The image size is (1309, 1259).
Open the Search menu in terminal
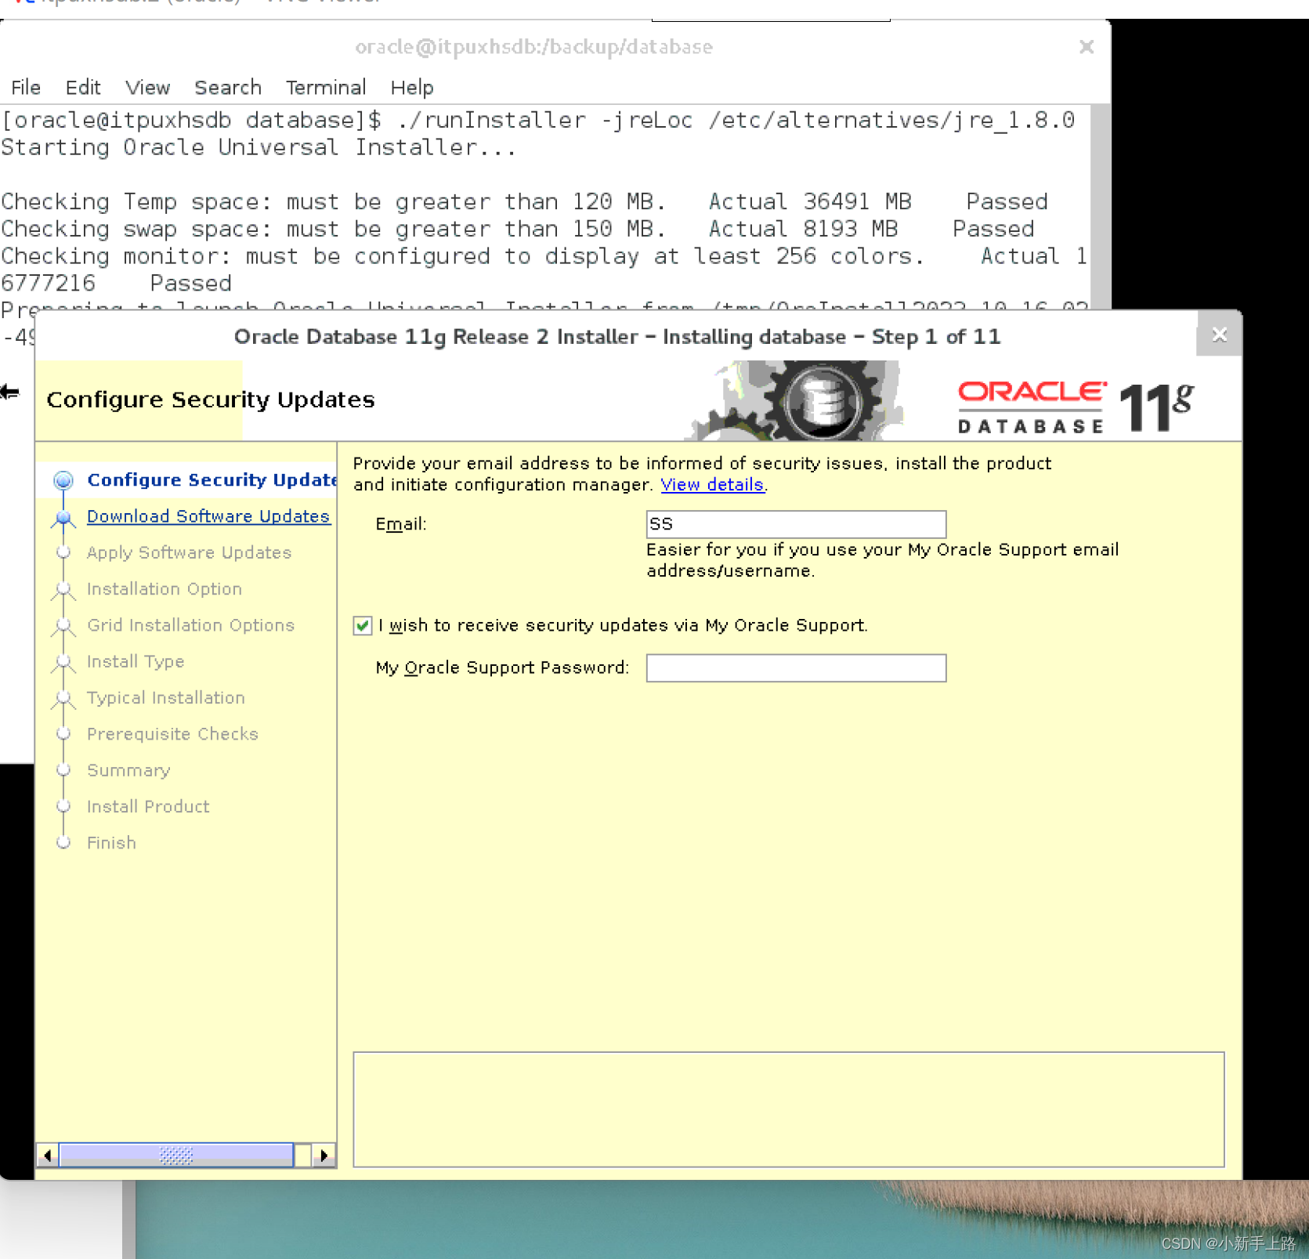[228, 87]
